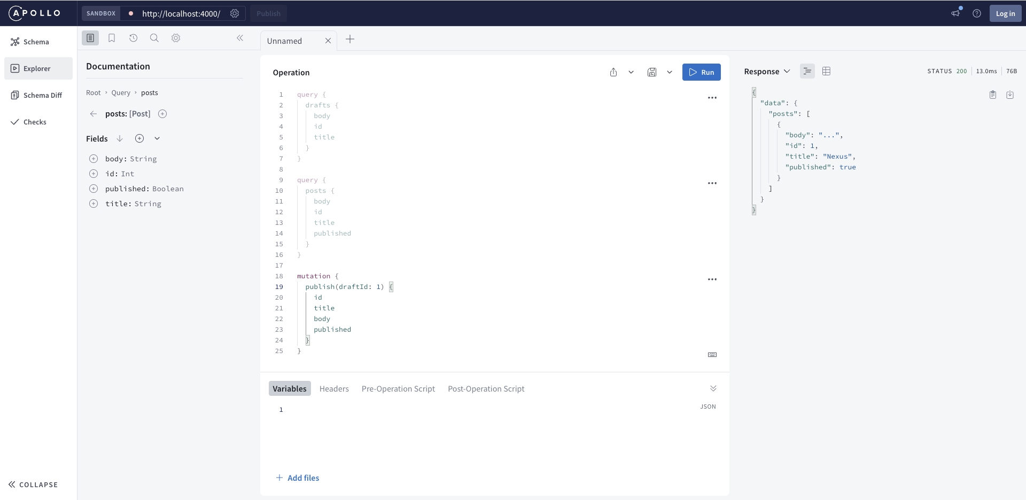The image size is (1026, 500).
Task: Switch to Variables tab
Action: pyautogui.click(x=290, y=389)
